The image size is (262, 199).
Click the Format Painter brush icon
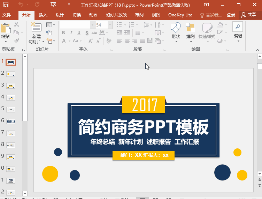point(16,40)
